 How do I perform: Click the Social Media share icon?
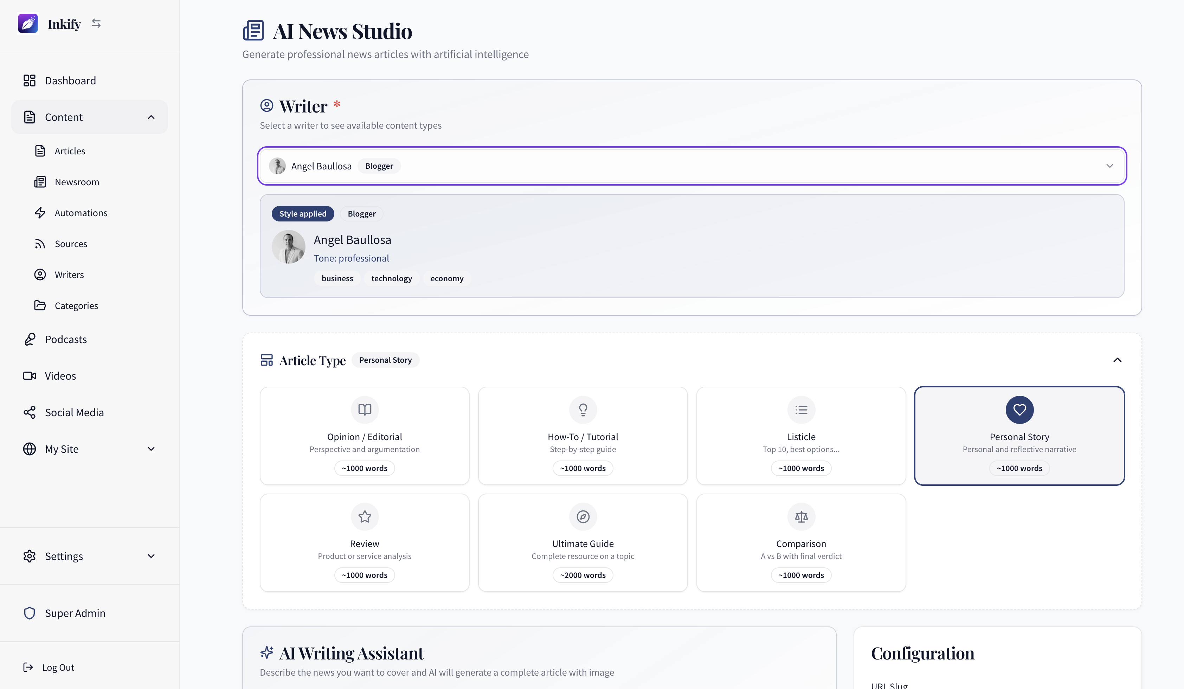point(30,412)
